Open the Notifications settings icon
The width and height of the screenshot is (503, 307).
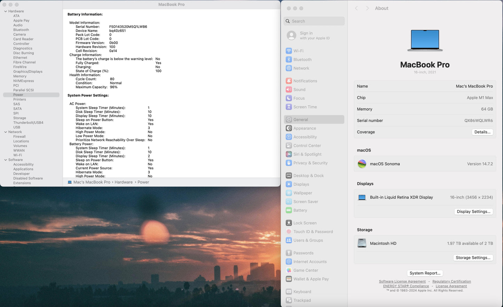click(289, 81)
